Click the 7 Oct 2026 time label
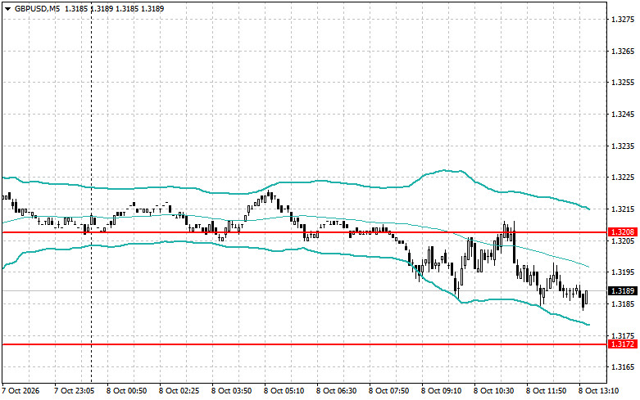 point(20,391)
